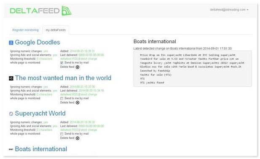Image resolution: width=260 pixels, height=159 pixels.
Task: Open the Google Doodles feed title
Action: (38, 42)
